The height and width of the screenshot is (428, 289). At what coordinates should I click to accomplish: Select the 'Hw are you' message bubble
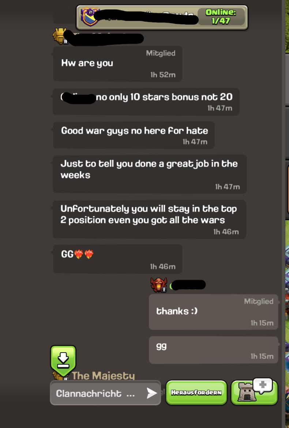point(117,64)
